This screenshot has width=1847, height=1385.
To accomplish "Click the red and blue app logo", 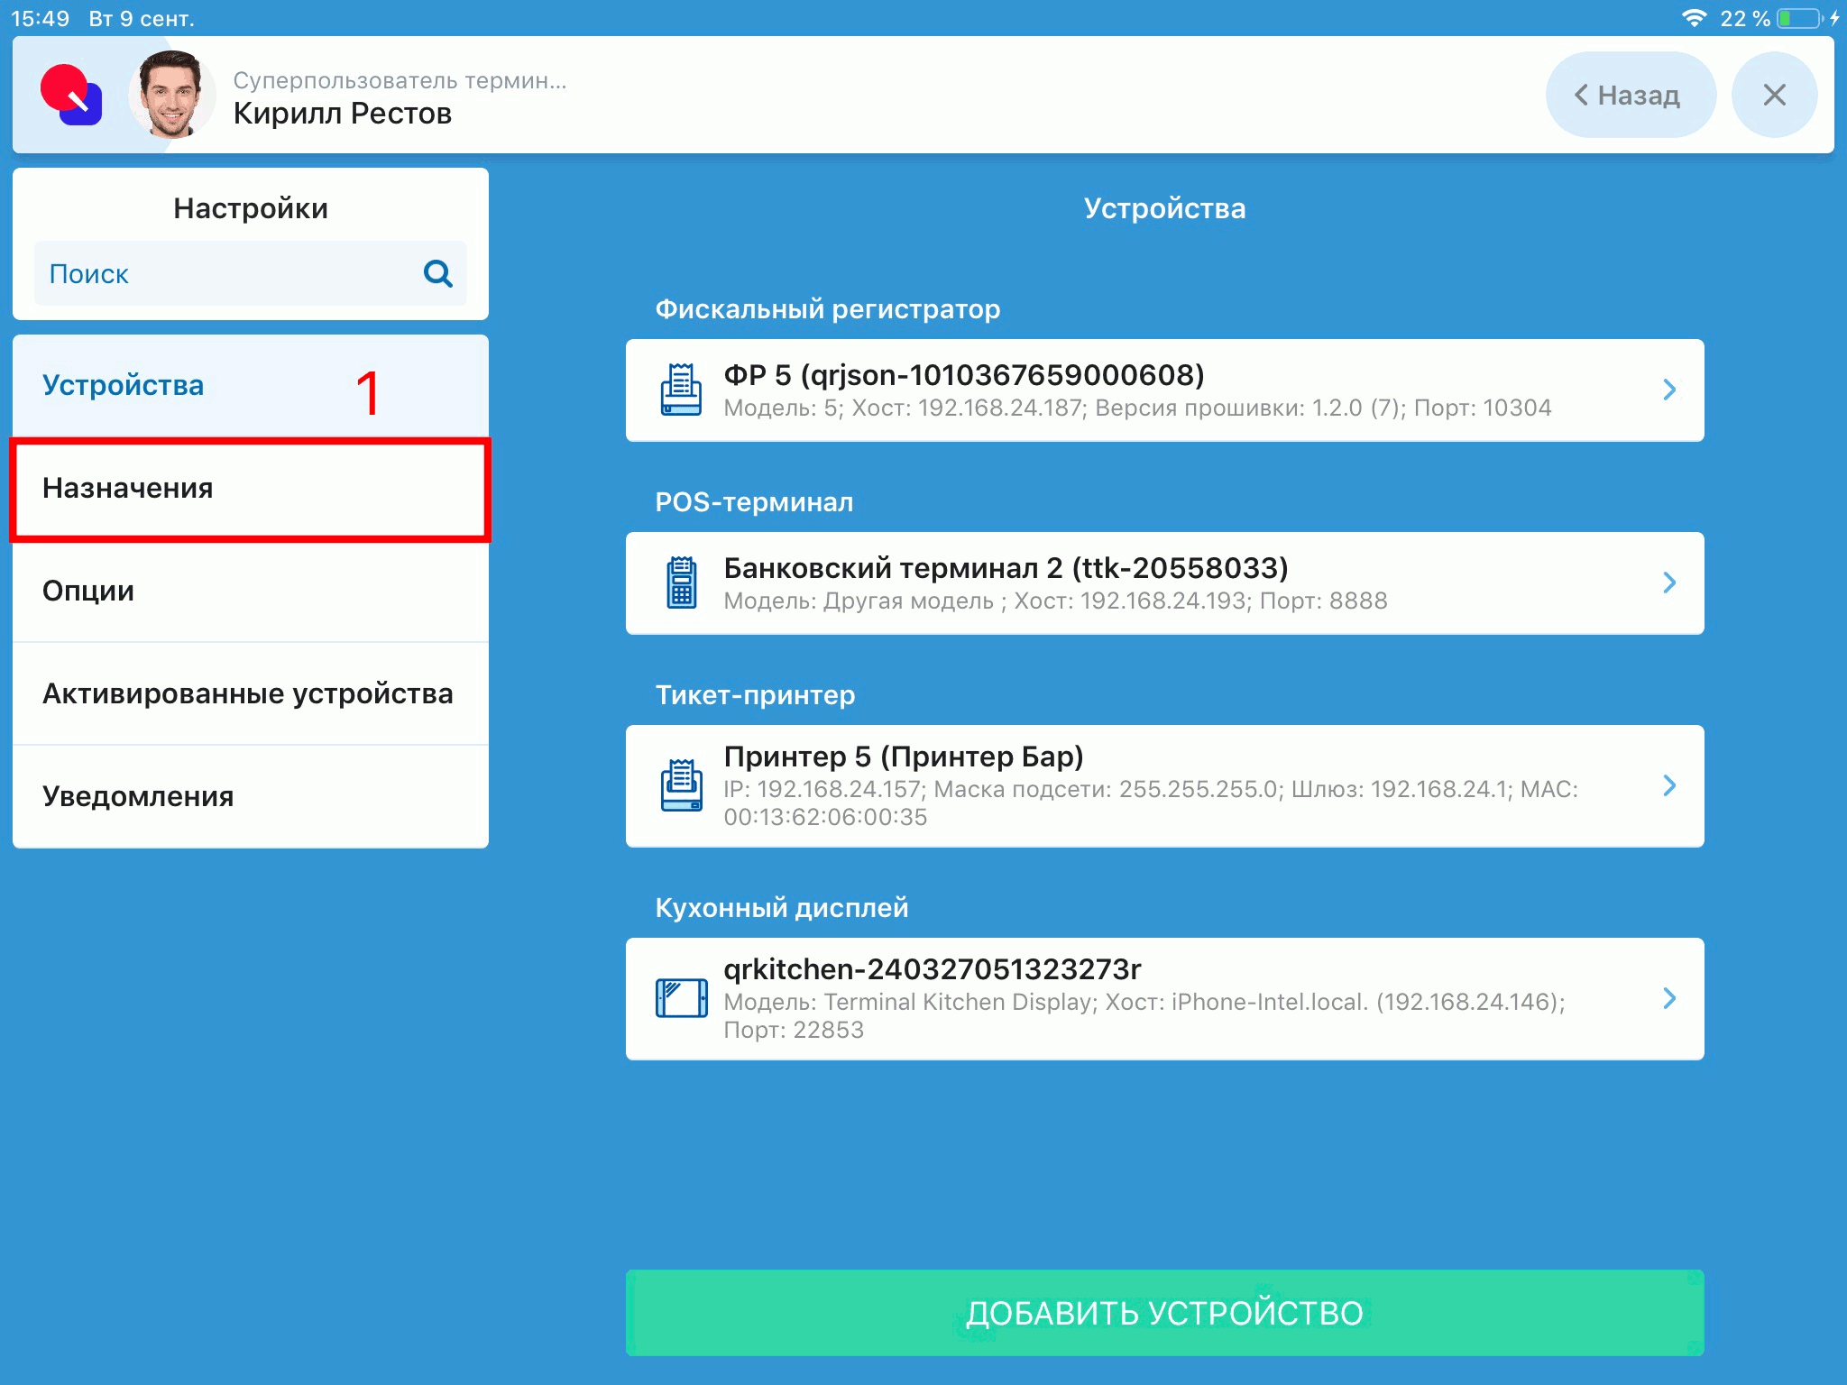I will [71, 96].
